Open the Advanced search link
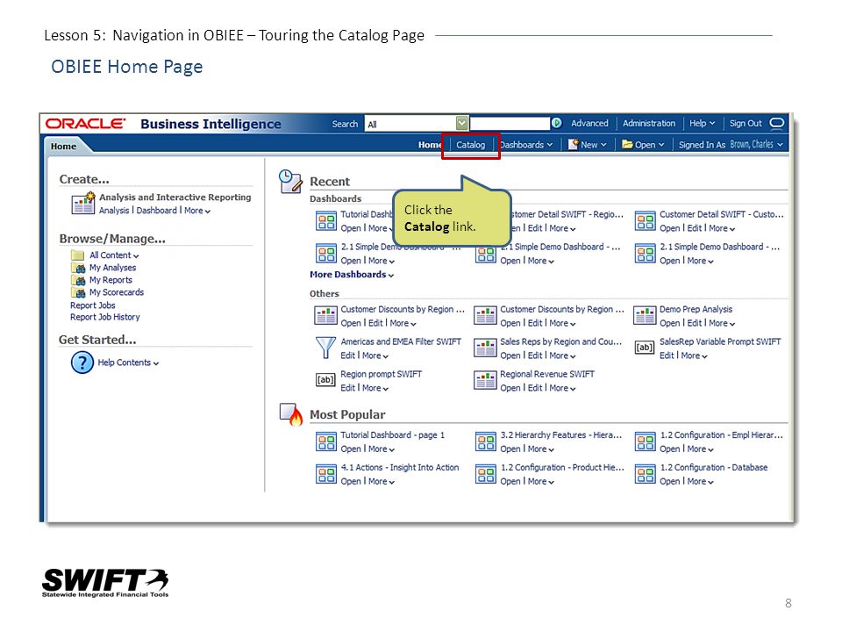This screenshot has height=632, width=842. 589,124
